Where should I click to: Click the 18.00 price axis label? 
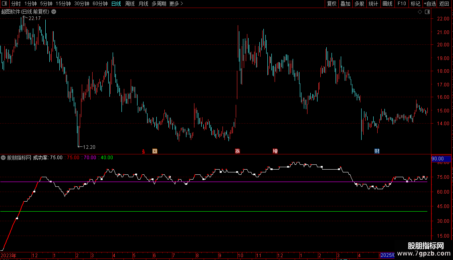[x=443, y=71]
